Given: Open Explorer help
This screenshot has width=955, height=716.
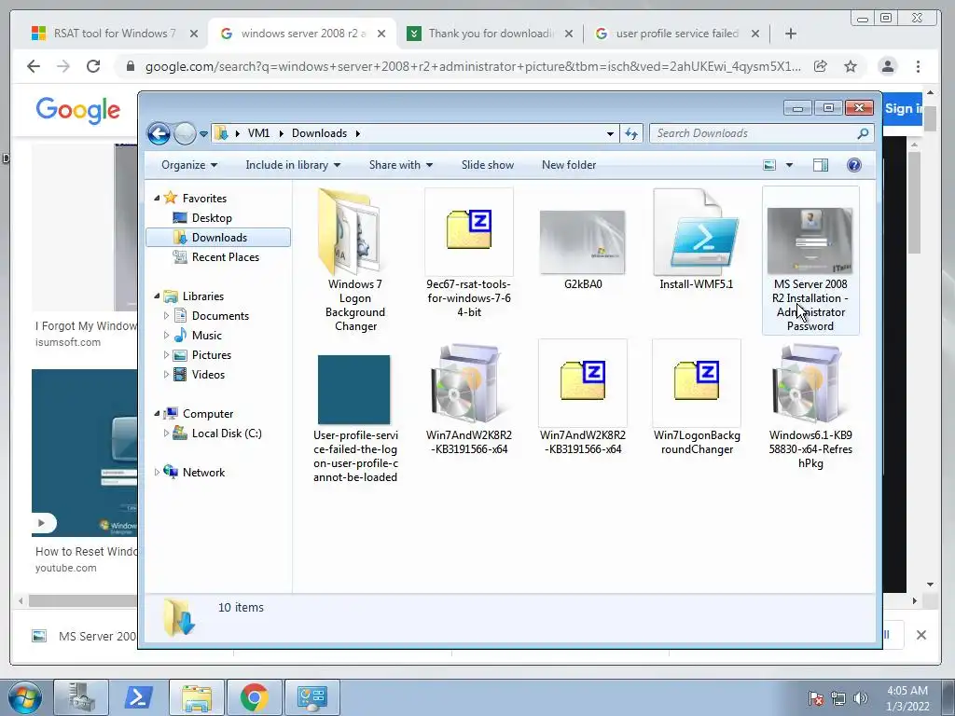Looking at the screenshot, I should (854, 165).
